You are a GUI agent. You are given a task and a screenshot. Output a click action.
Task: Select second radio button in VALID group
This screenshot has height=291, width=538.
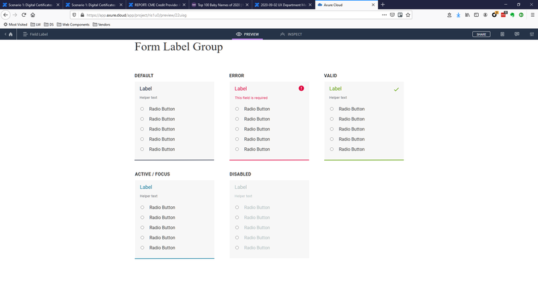(332, 119)
